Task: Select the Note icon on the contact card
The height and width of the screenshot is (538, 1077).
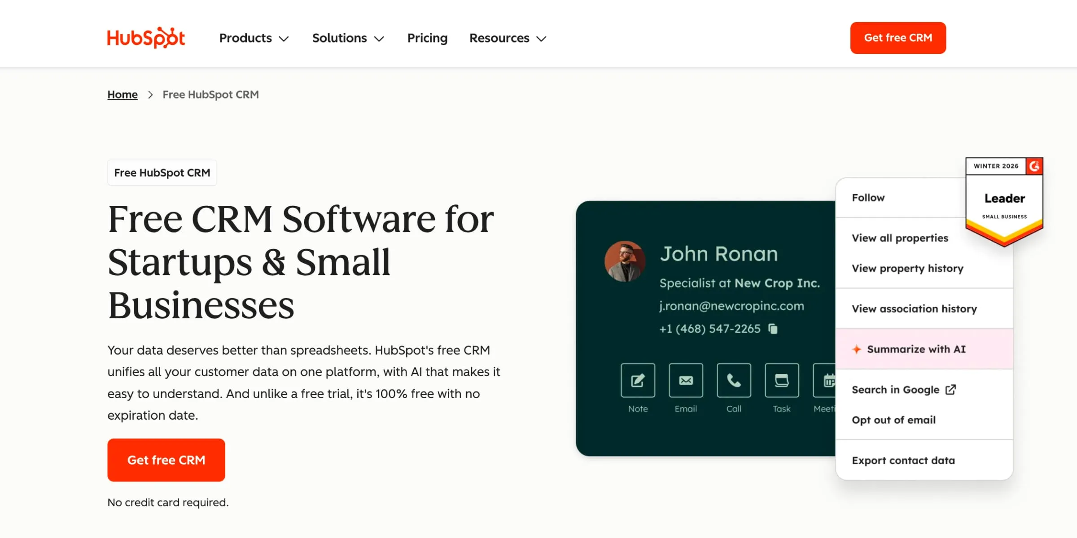Action: tap(638, 380)
